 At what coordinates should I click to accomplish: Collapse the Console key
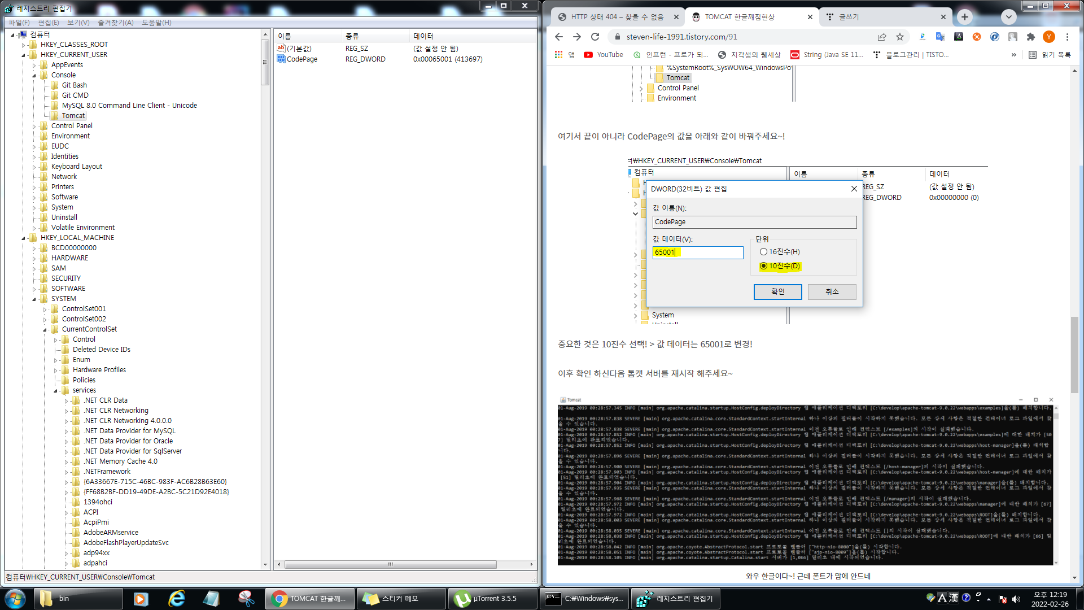click(34, 76)
